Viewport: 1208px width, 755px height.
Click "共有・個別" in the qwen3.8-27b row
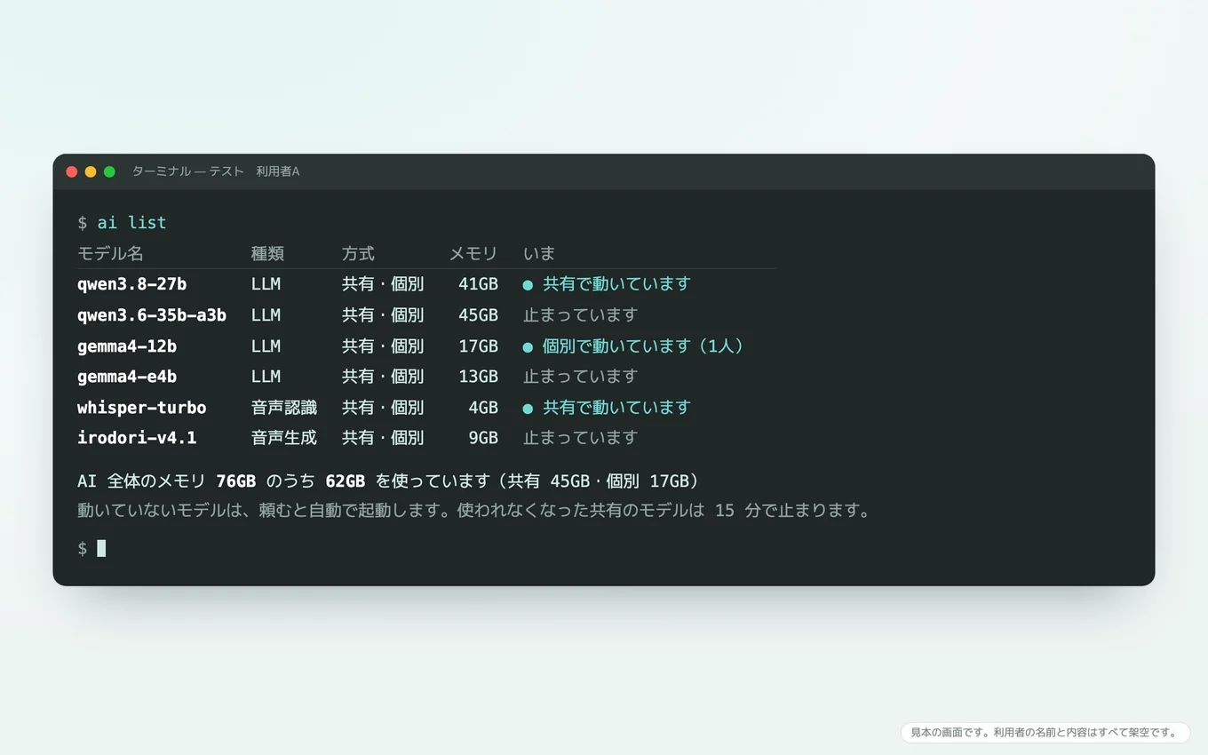pos(383,284)
